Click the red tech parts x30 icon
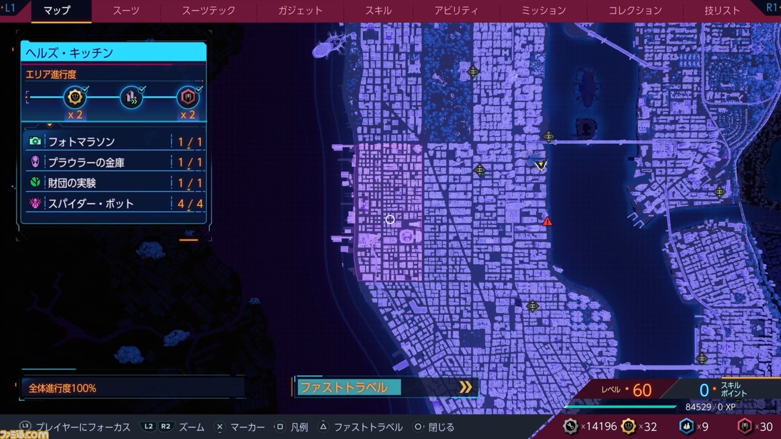781x439 pixels. coord(745,426)
